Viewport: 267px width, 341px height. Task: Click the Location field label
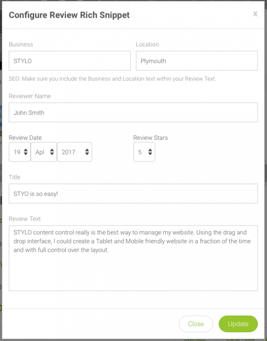click(x=147, y=44)
